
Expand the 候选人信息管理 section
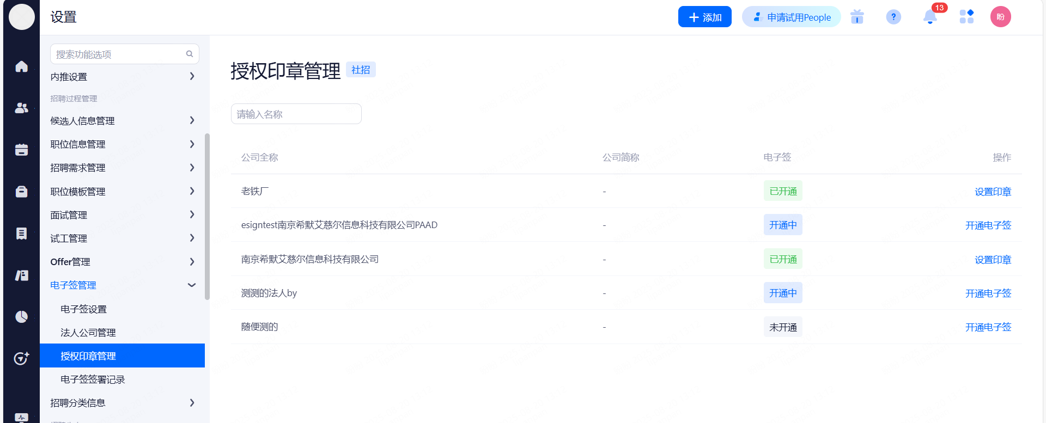click(x=123, y=121)
